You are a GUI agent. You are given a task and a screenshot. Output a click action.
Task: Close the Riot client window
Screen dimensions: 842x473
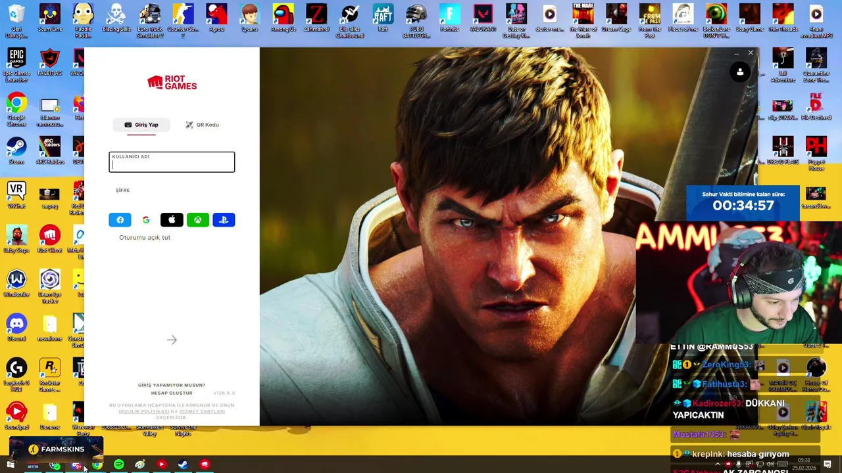click(751, 53)
